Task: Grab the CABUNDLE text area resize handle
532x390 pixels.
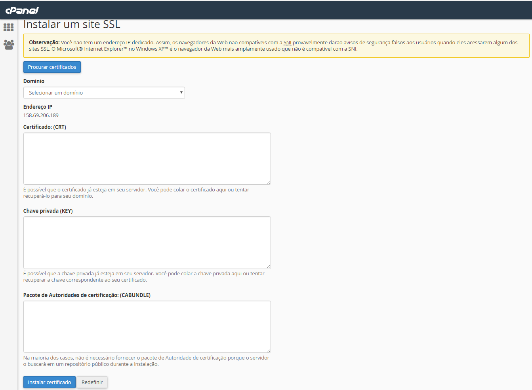Action: (x=269, y=350)
